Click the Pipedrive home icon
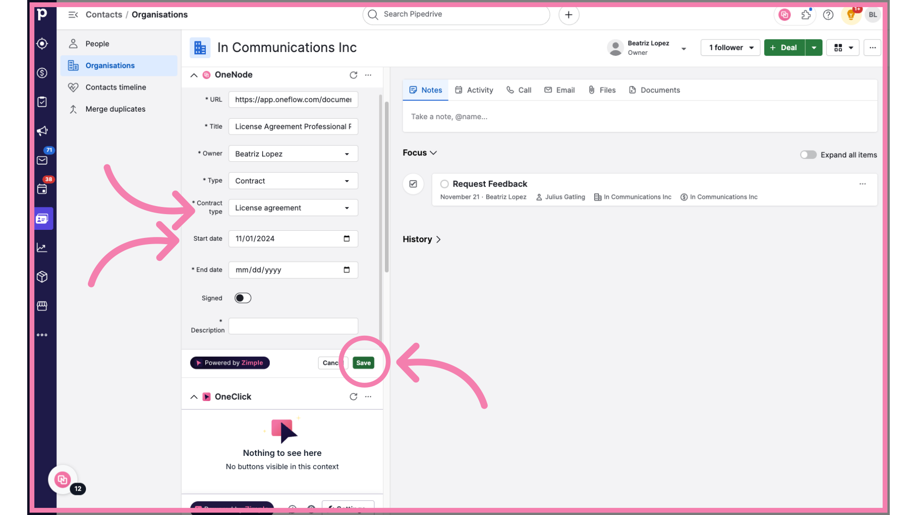 click(41, 14)
